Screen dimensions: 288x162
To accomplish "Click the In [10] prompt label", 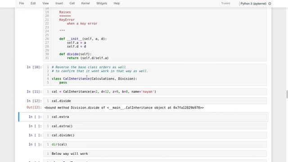I will click(x=34, y=67).
